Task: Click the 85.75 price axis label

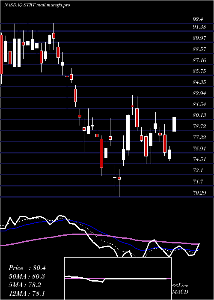Action: pos(199,71)
